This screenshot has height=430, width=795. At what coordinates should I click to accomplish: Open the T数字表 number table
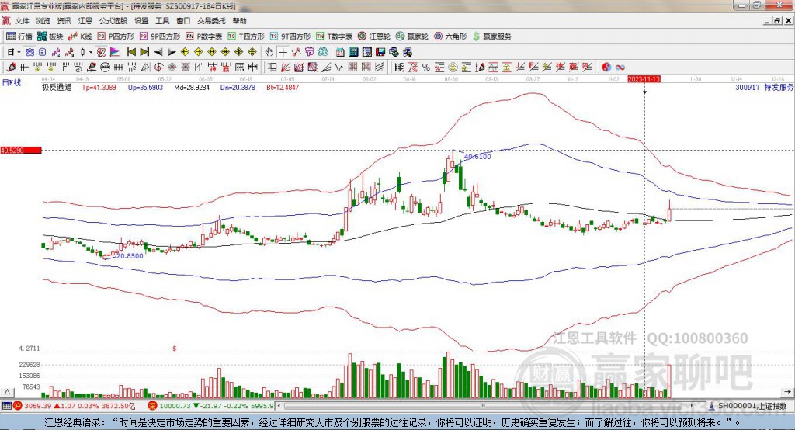334,36
